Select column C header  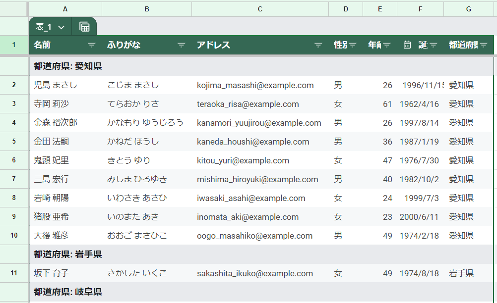click(x=260, y=9)
